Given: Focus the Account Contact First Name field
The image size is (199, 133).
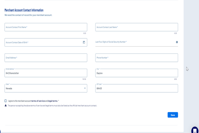Looking at the screenshot, I should [46, 27].
